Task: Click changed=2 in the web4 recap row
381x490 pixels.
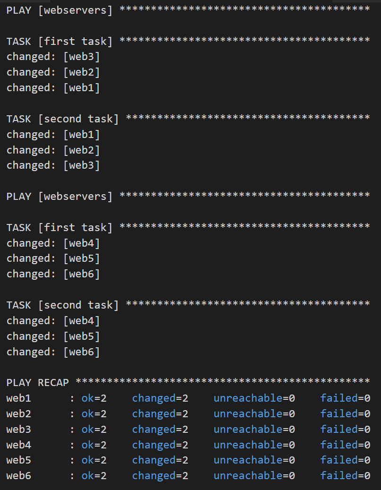Action: (x=160, y=445)
